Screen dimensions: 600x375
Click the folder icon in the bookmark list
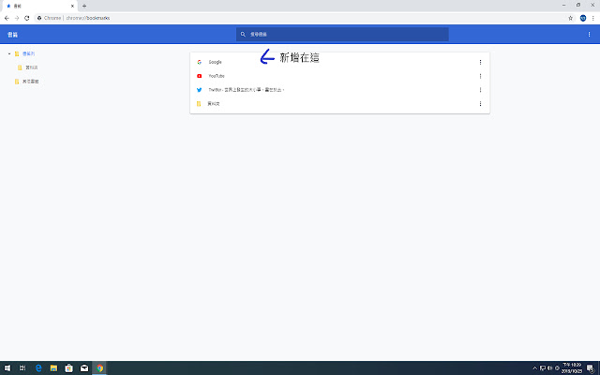pos(199,104)
